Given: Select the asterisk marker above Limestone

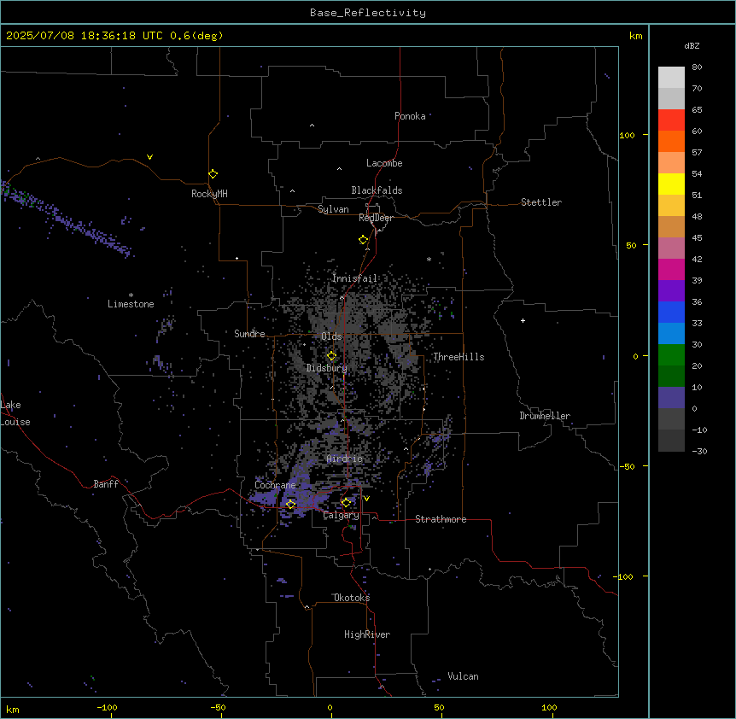Looking at the screenshot, I should click(131, 295).
